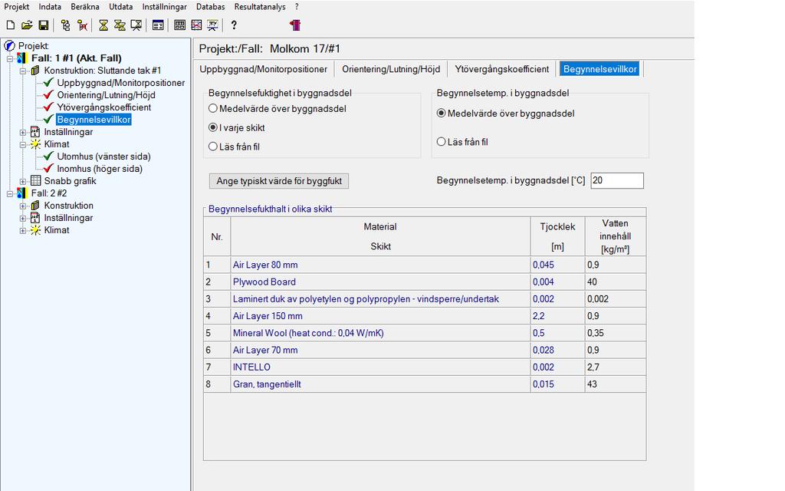Select Läs från fil under Begynnelsetemp.
The width and height of the screenshot is (785, 491).
point(441,142)
